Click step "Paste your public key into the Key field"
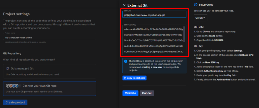 [215, 75]
